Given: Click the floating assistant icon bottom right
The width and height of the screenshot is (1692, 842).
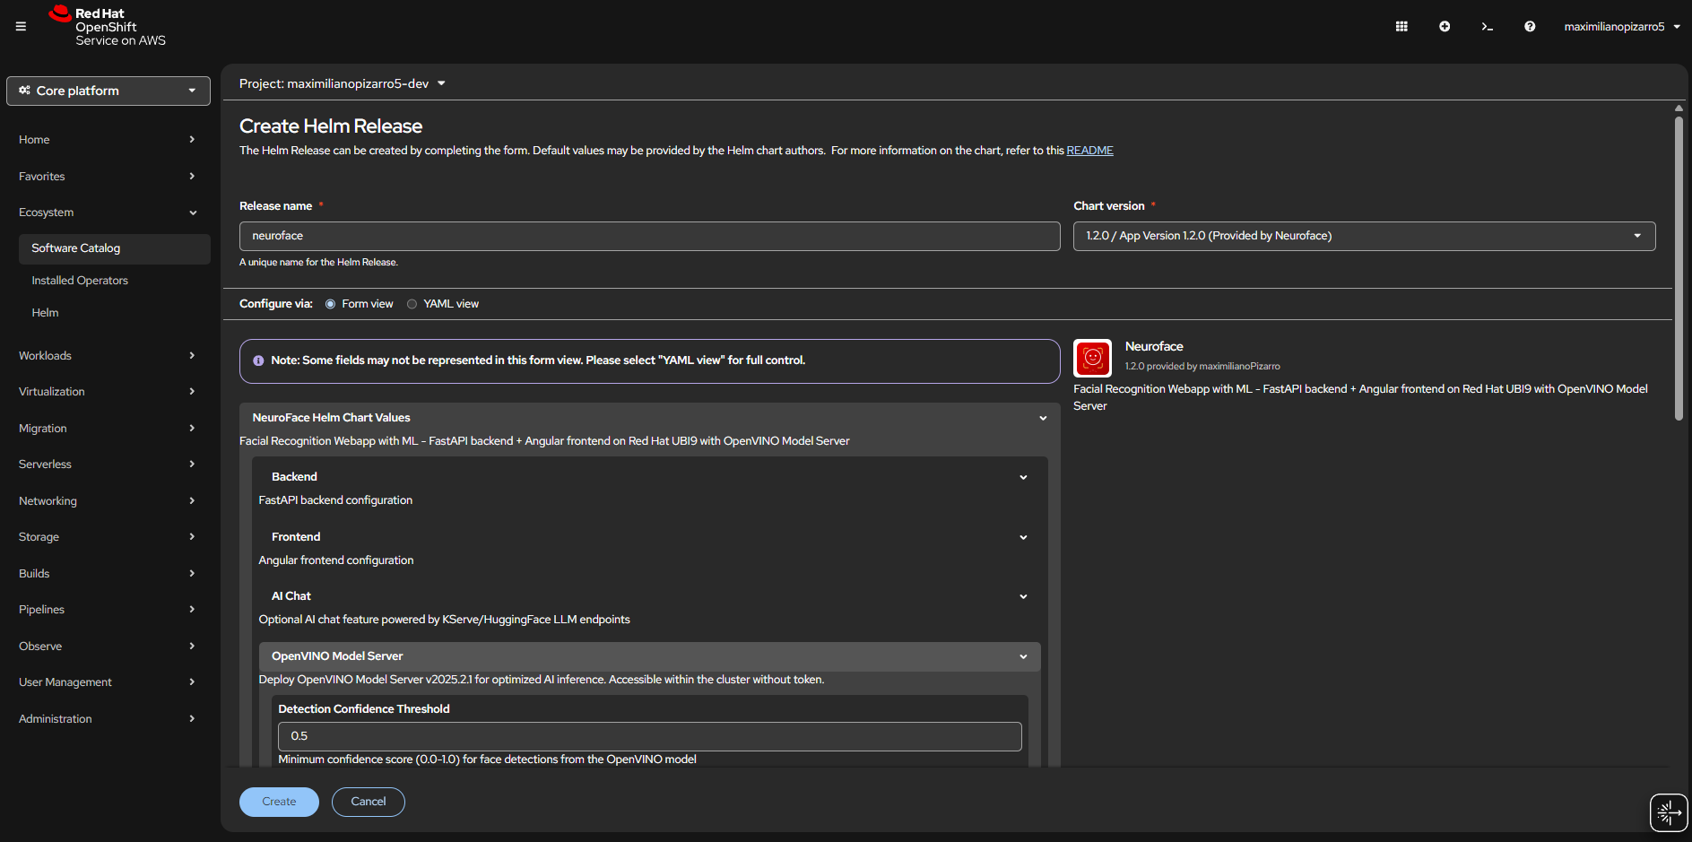Looking at the screenshot, I should coord(1668,812).
